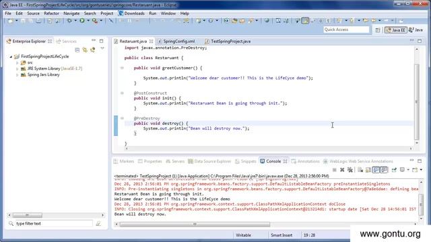The height and width of the screenshot is (242, 431).
Task: Switch to Java EE perspective
Action: pos(396,30)
